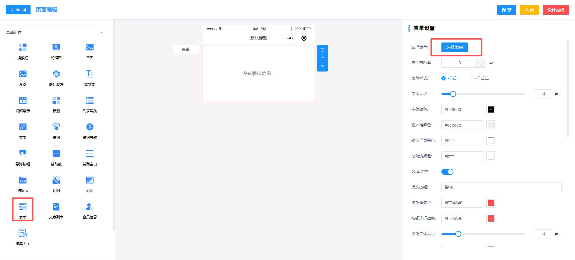
Task: Open 按钮背景色 color picker dropdown
Action: (491, 203)
